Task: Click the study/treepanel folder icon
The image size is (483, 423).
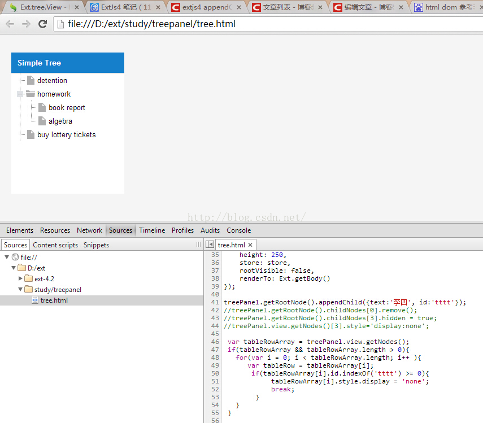Action: pos(29,289)
